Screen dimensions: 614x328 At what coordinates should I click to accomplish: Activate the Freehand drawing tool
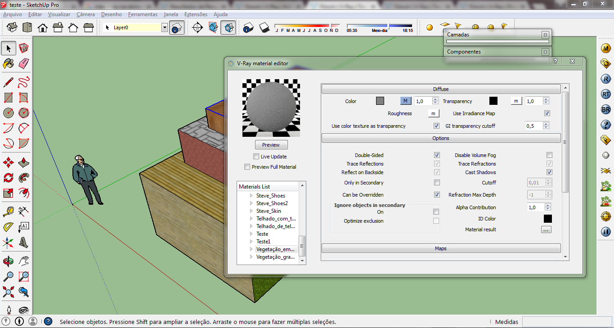click(24, 82)
